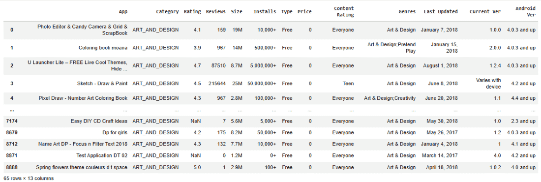The image size is (541, 182).
Task: Click the reviews value 87510
Action: coord(218,65)
